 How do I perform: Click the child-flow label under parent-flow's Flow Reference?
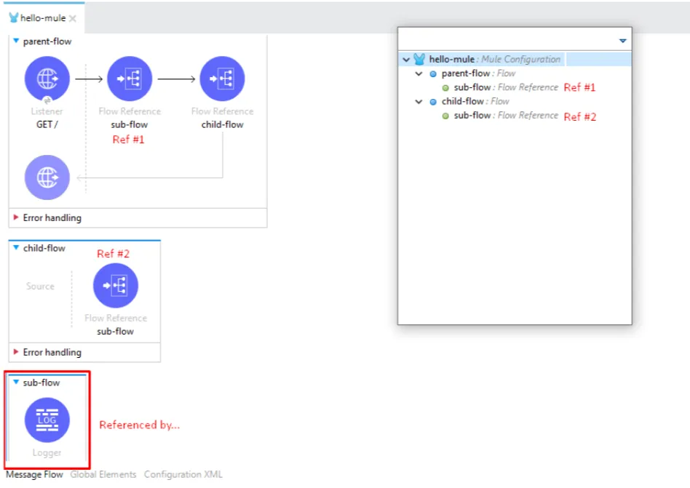pos(222,124)
